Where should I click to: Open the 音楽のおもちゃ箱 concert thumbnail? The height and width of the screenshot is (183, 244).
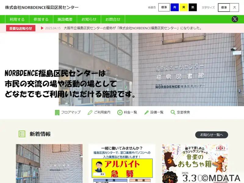(195, 163)
